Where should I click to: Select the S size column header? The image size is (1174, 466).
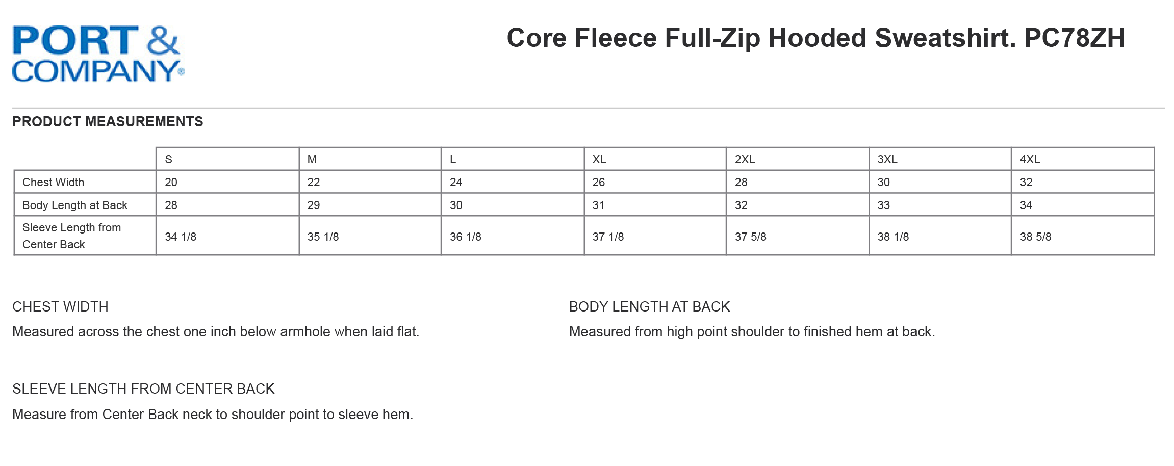pos(169,159)
